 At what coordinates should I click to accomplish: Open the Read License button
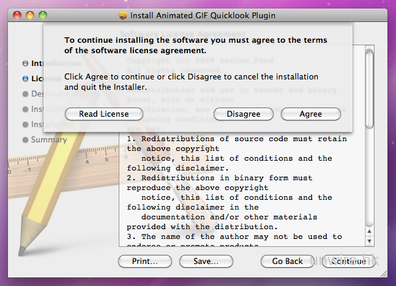coord(104,114)
